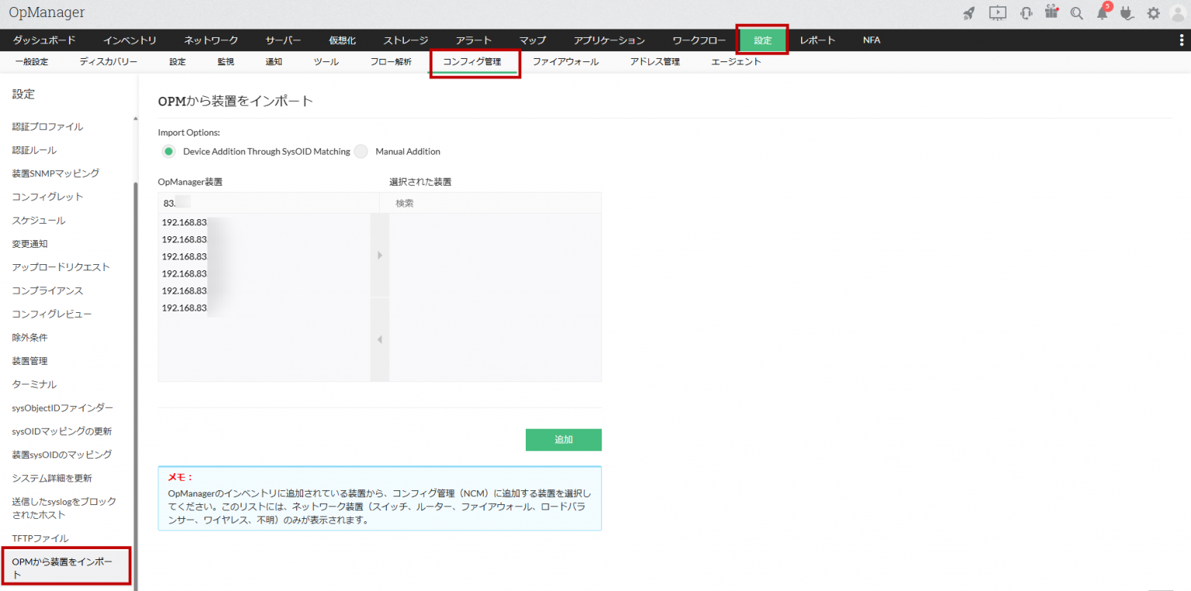This screenshot has height=591, width=1191.
Task: Play the demo video presentation icon
Action: click(997, 12)
